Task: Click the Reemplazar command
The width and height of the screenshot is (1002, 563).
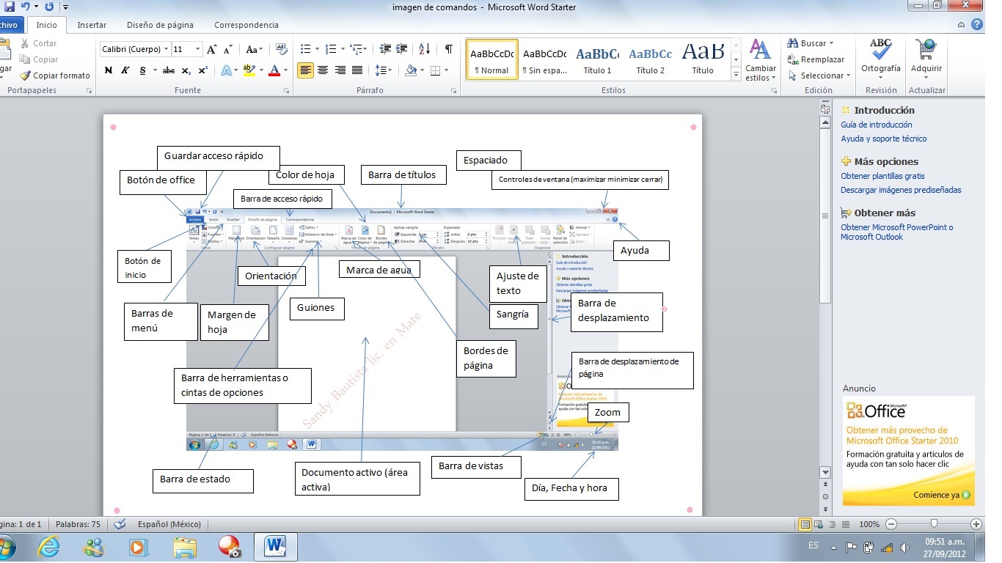Action: click(816, 59)
